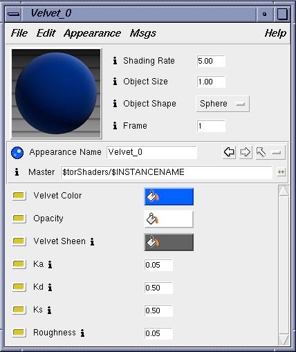The height and width of the screenshot is (352, 296).
Task: Click the info icon beside Roughness
Action: [82, 333]
